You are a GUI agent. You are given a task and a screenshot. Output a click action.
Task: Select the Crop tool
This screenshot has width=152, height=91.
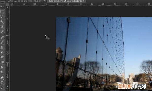2,27
